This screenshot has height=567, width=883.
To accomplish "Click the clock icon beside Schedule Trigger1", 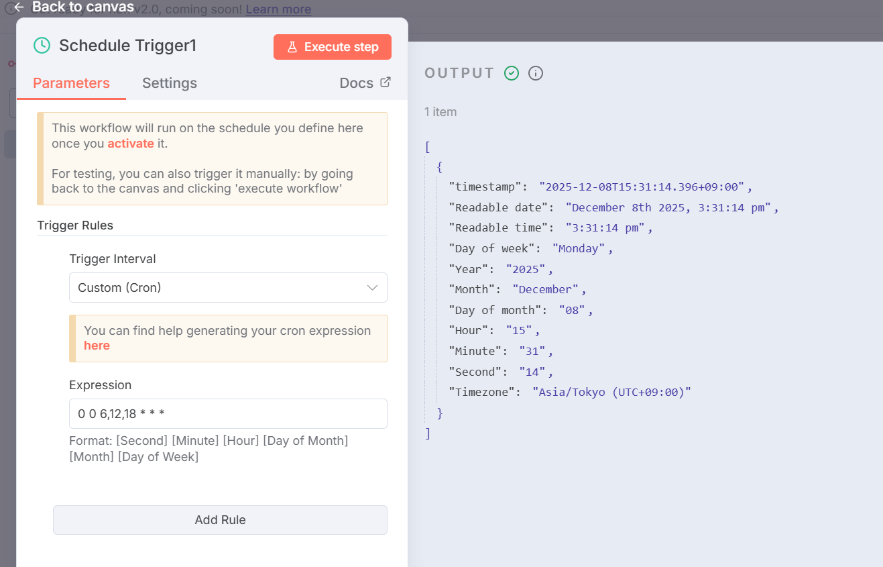I will (x=42, y=46).
